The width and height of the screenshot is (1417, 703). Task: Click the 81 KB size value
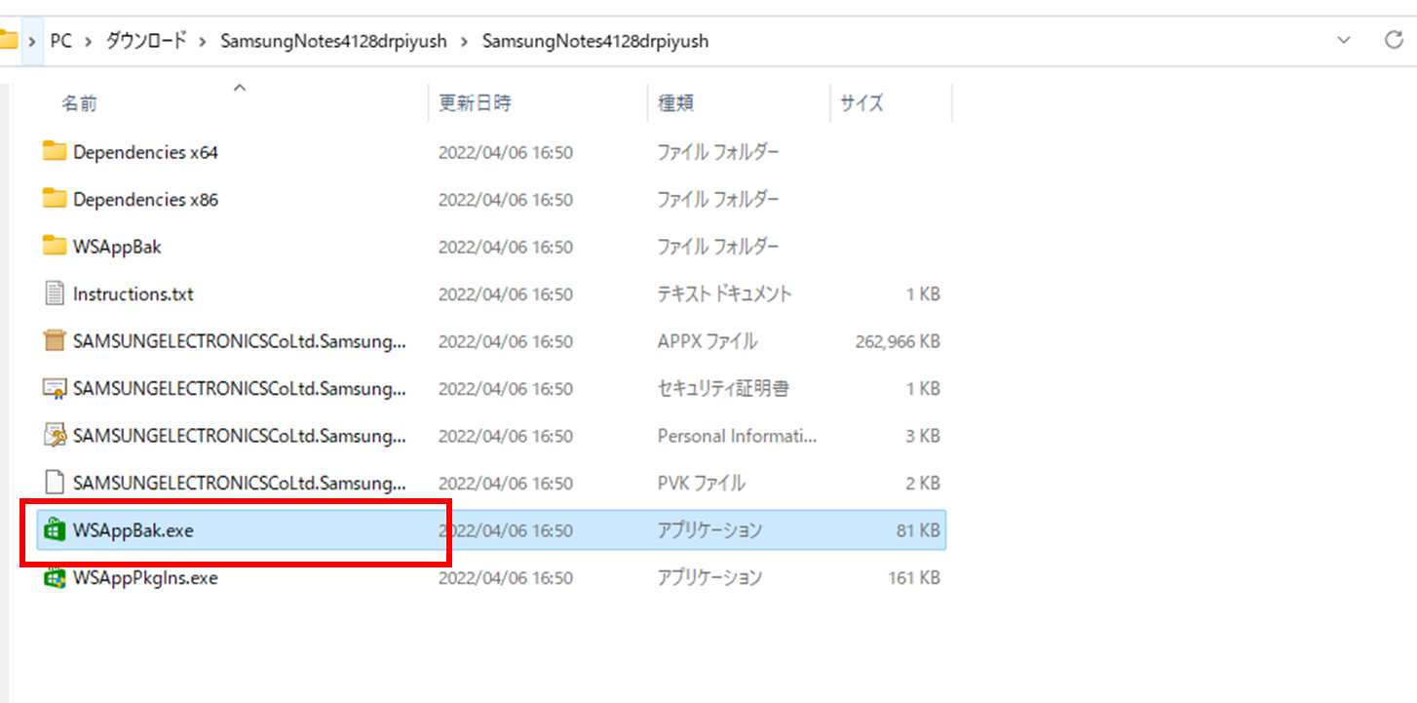[x=918, y=530]
